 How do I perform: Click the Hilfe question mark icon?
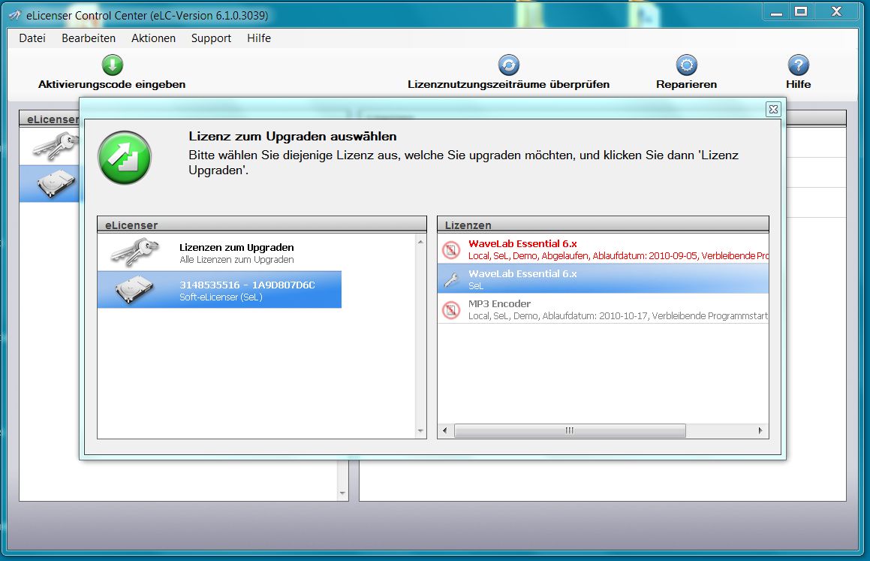coord(799,65)
